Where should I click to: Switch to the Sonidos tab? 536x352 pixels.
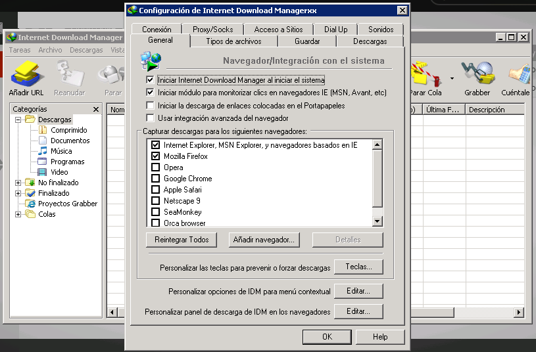381,30
